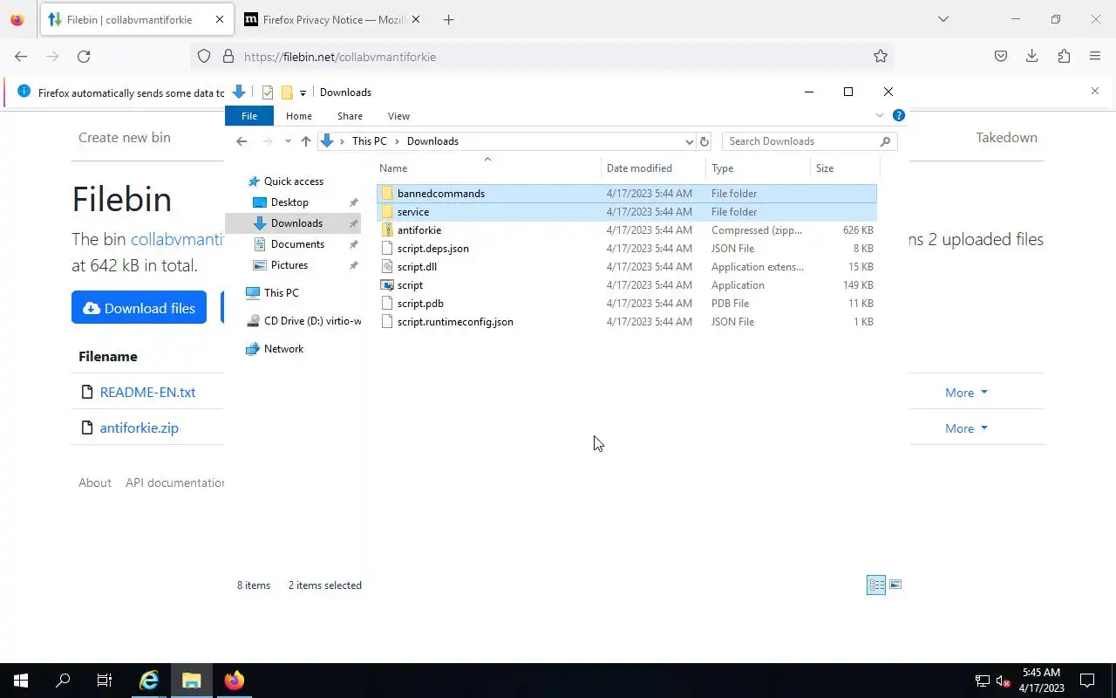Dismiss the Firefox data notification bar
1116x698 pixels.
[1095, 91]
